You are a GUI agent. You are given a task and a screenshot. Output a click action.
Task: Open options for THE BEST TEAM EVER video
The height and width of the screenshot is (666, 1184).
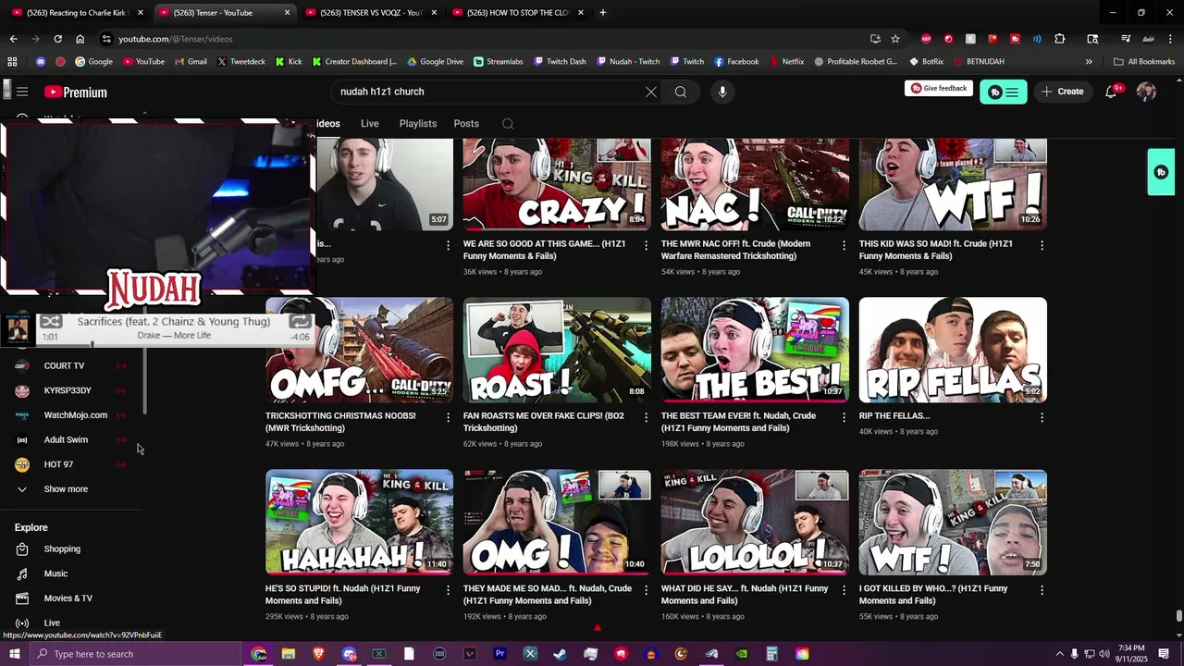844,418
